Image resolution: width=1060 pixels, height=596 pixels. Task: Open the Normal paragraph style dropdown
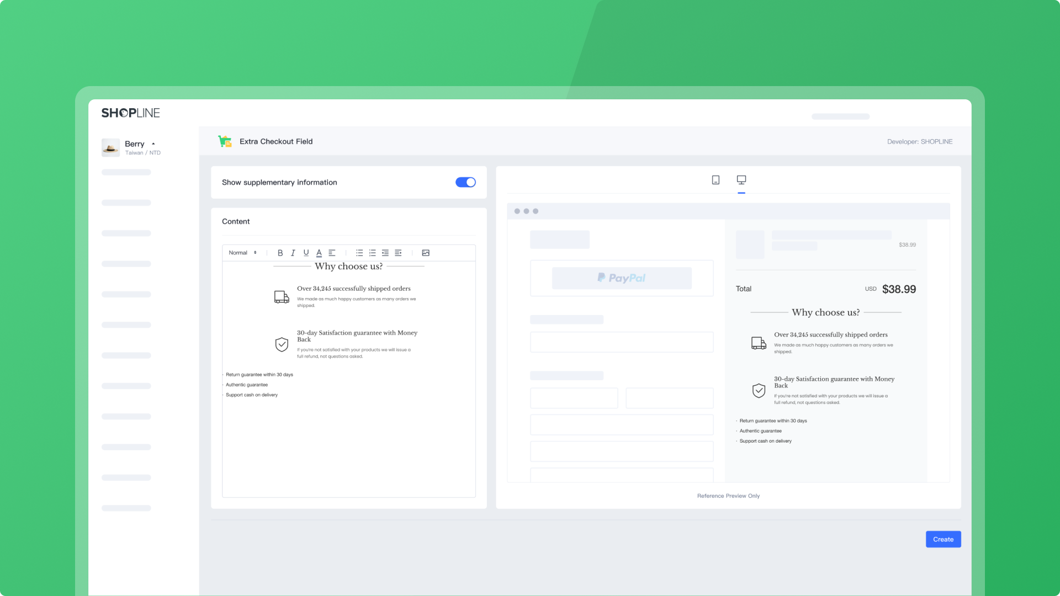point(242,253)
